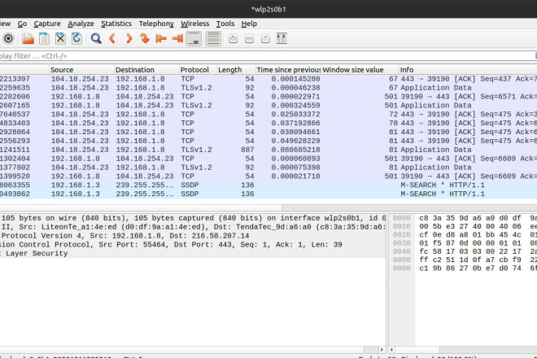Select packet row with delta 0.000046238
The width and height of the screenshot is (537, 358).
click(x=268, y=88)
